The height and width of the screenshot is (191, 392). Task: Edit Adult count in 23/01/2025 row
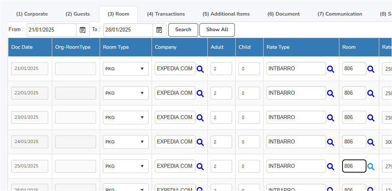pyautogui.click(x=221, y=117)
